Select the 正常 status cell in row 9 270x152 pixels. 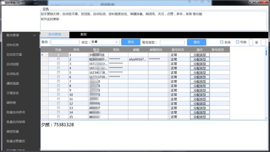coord(180,90)
